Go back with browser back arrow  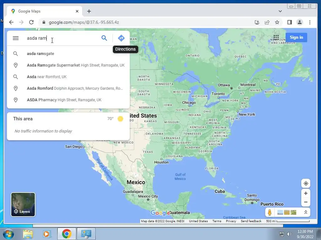coord(11,22)
